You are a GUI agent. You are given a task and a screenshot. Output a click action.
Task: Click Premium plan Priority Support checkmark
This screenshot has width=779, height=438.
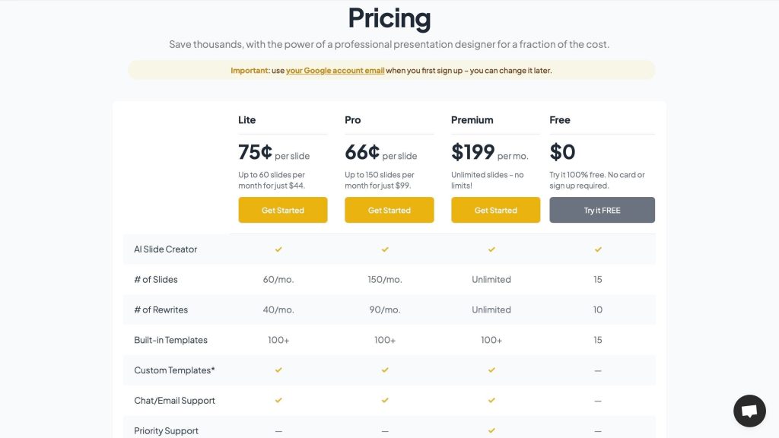click(491, 430)
